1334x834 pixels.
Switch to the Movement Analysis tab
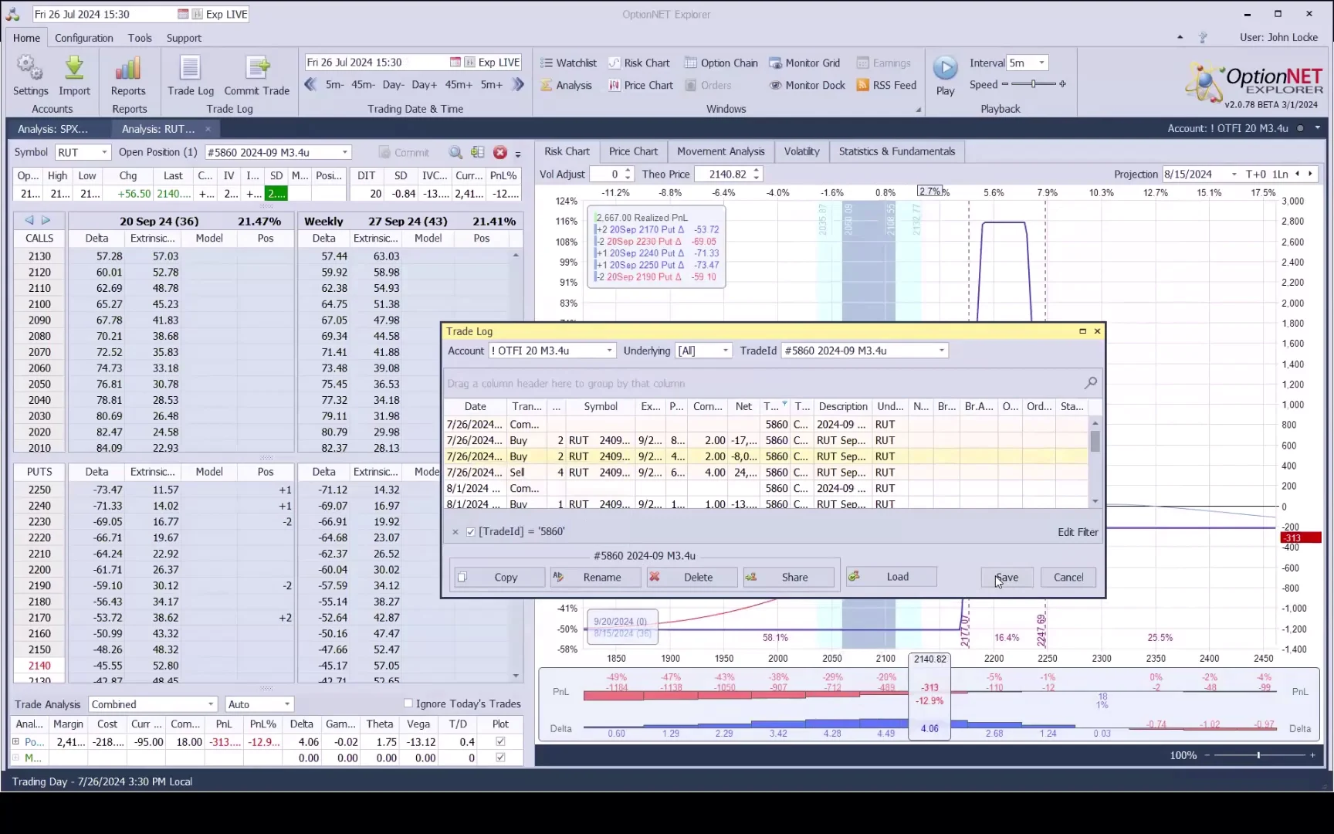[x=721, y=152]
